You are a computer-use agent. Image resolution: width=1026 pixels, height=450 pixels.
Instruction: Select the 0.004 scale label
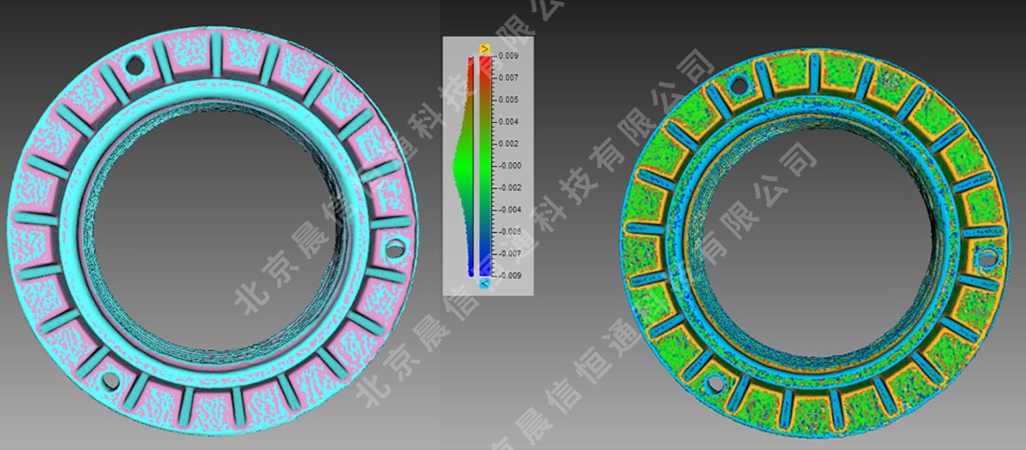pyautogui.click(x=508, y=122)
